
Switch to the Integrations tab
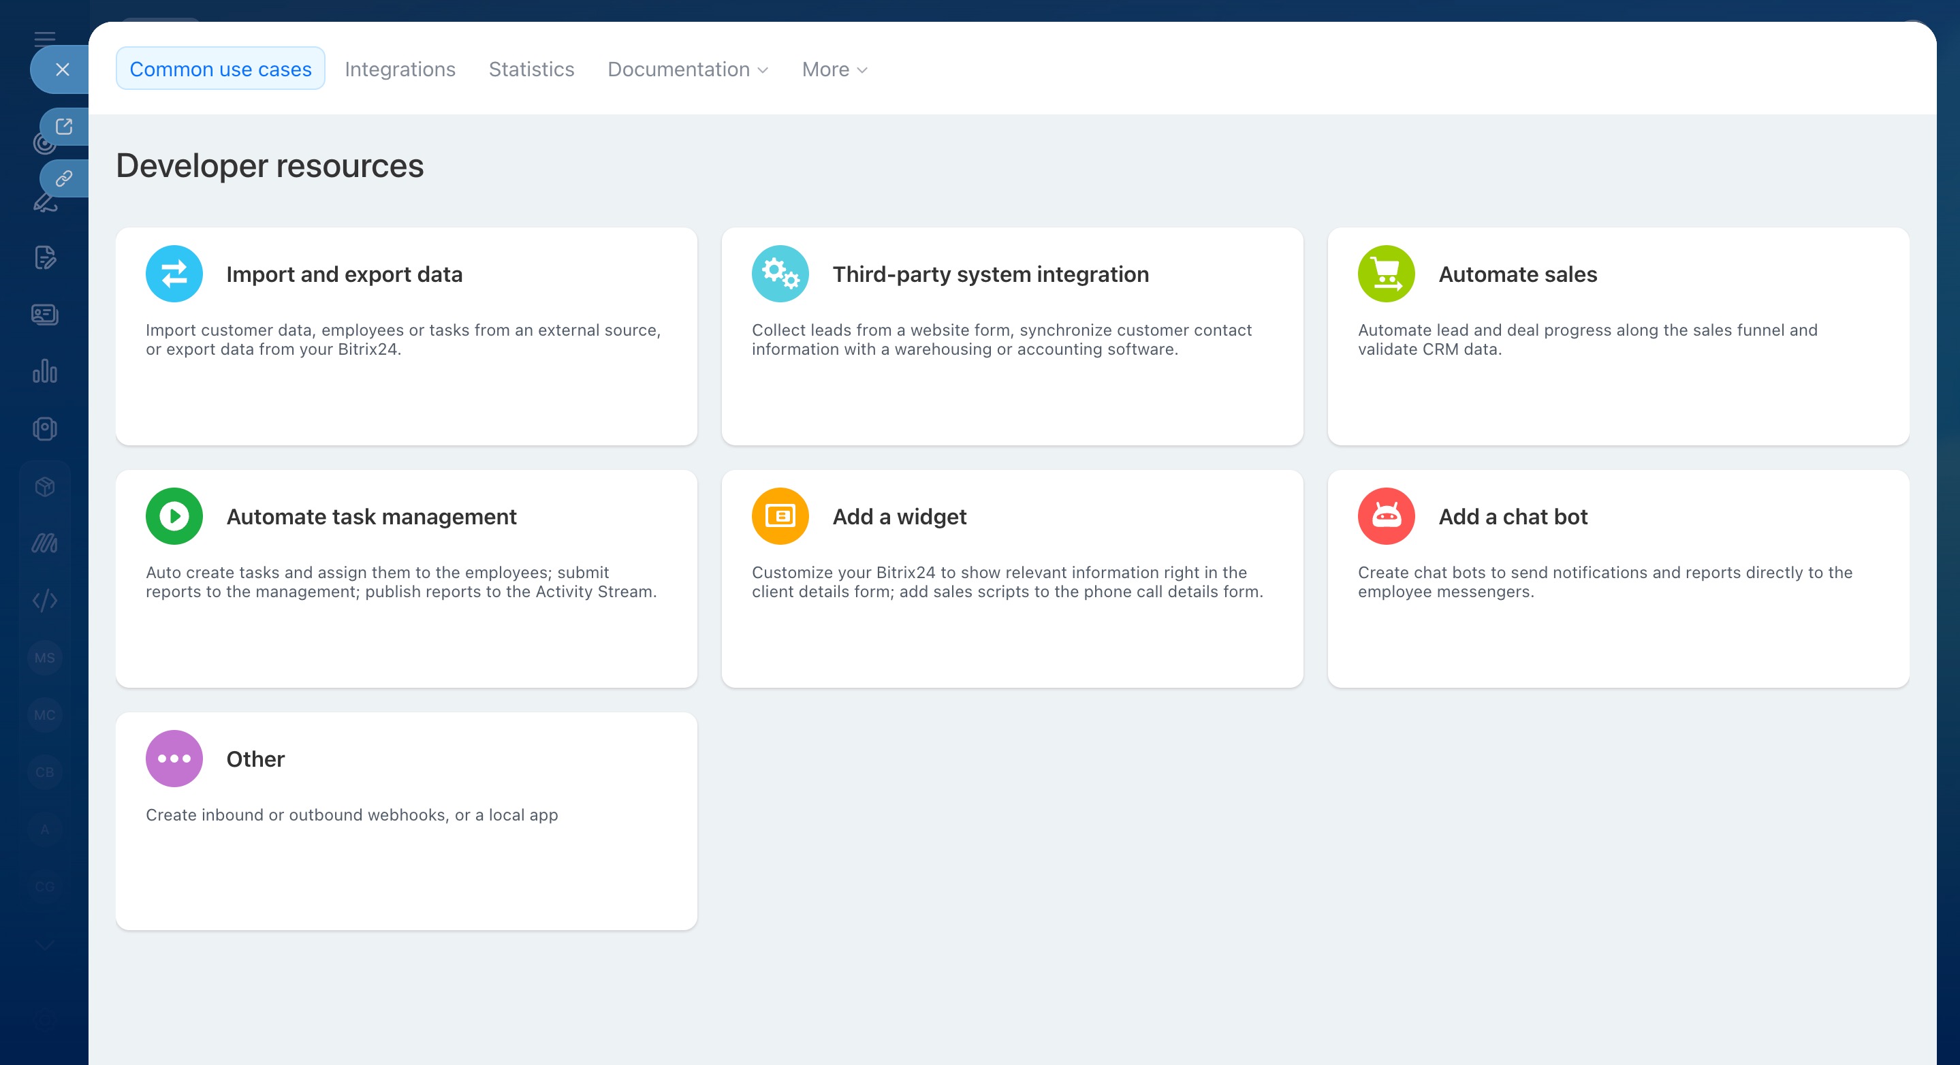tap(400, 69)
